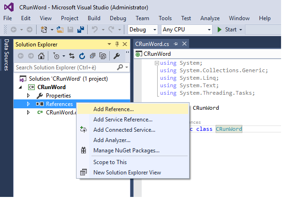Click the Navigate Forward toolbar arrow
282x211 pixels.
tap(30, 30)
